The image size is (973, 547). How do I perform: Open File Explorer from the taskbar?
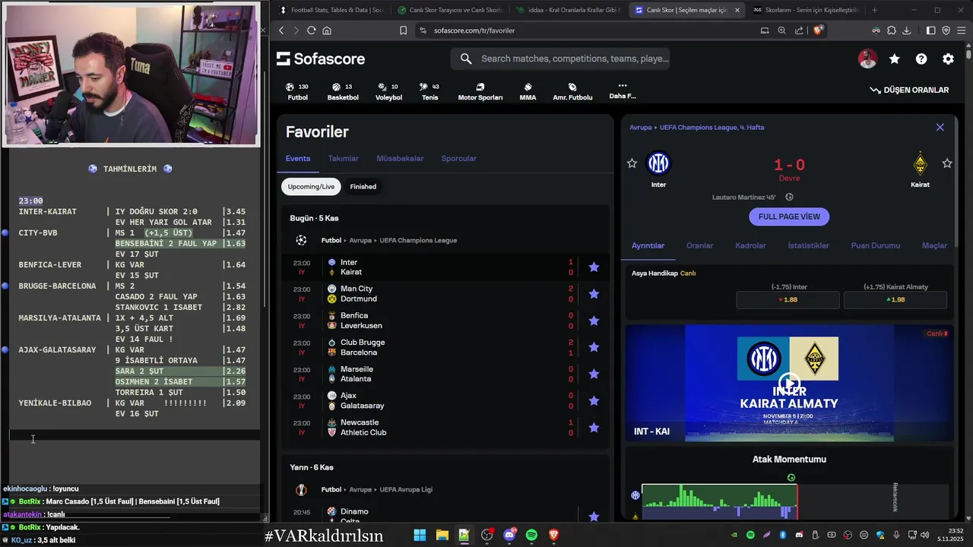(x=442, y=536)
